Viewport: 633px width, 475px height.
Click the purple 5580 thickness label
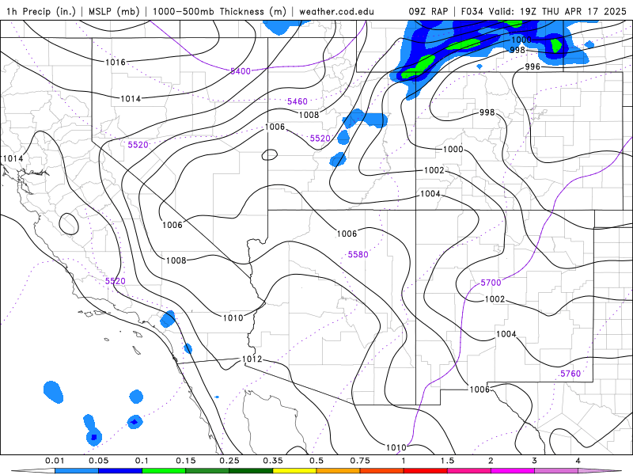(358, 254)
